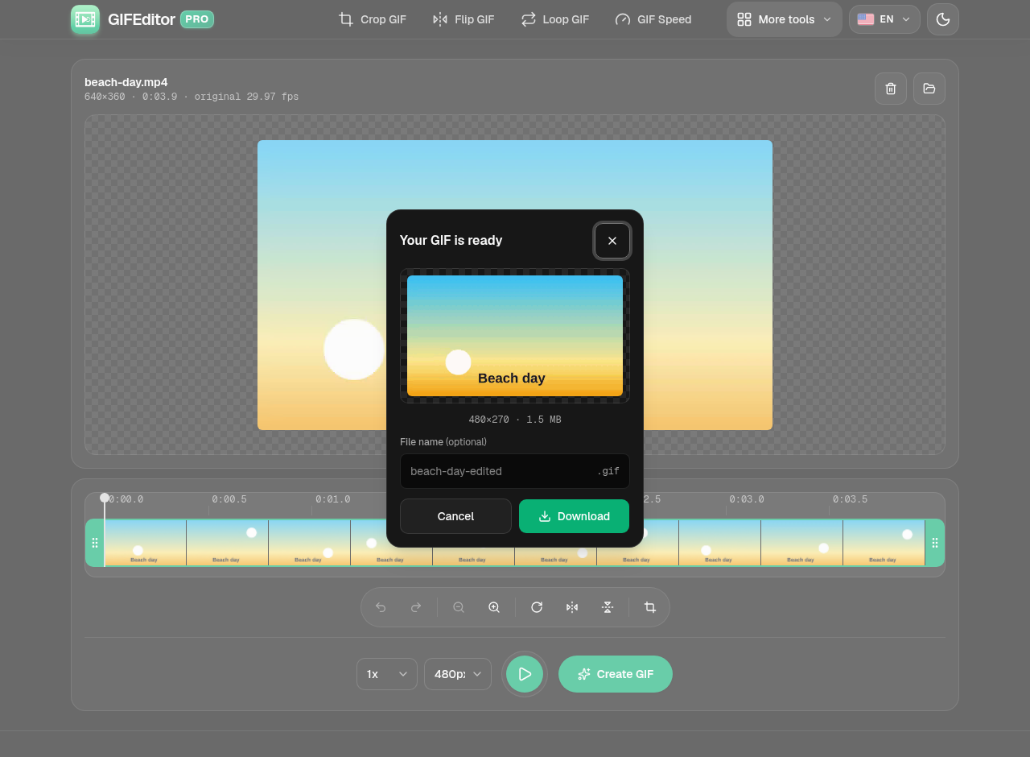Click the 0:00.5 timeline ruler label
The image size is (1030, 757).
click(229, 499)
